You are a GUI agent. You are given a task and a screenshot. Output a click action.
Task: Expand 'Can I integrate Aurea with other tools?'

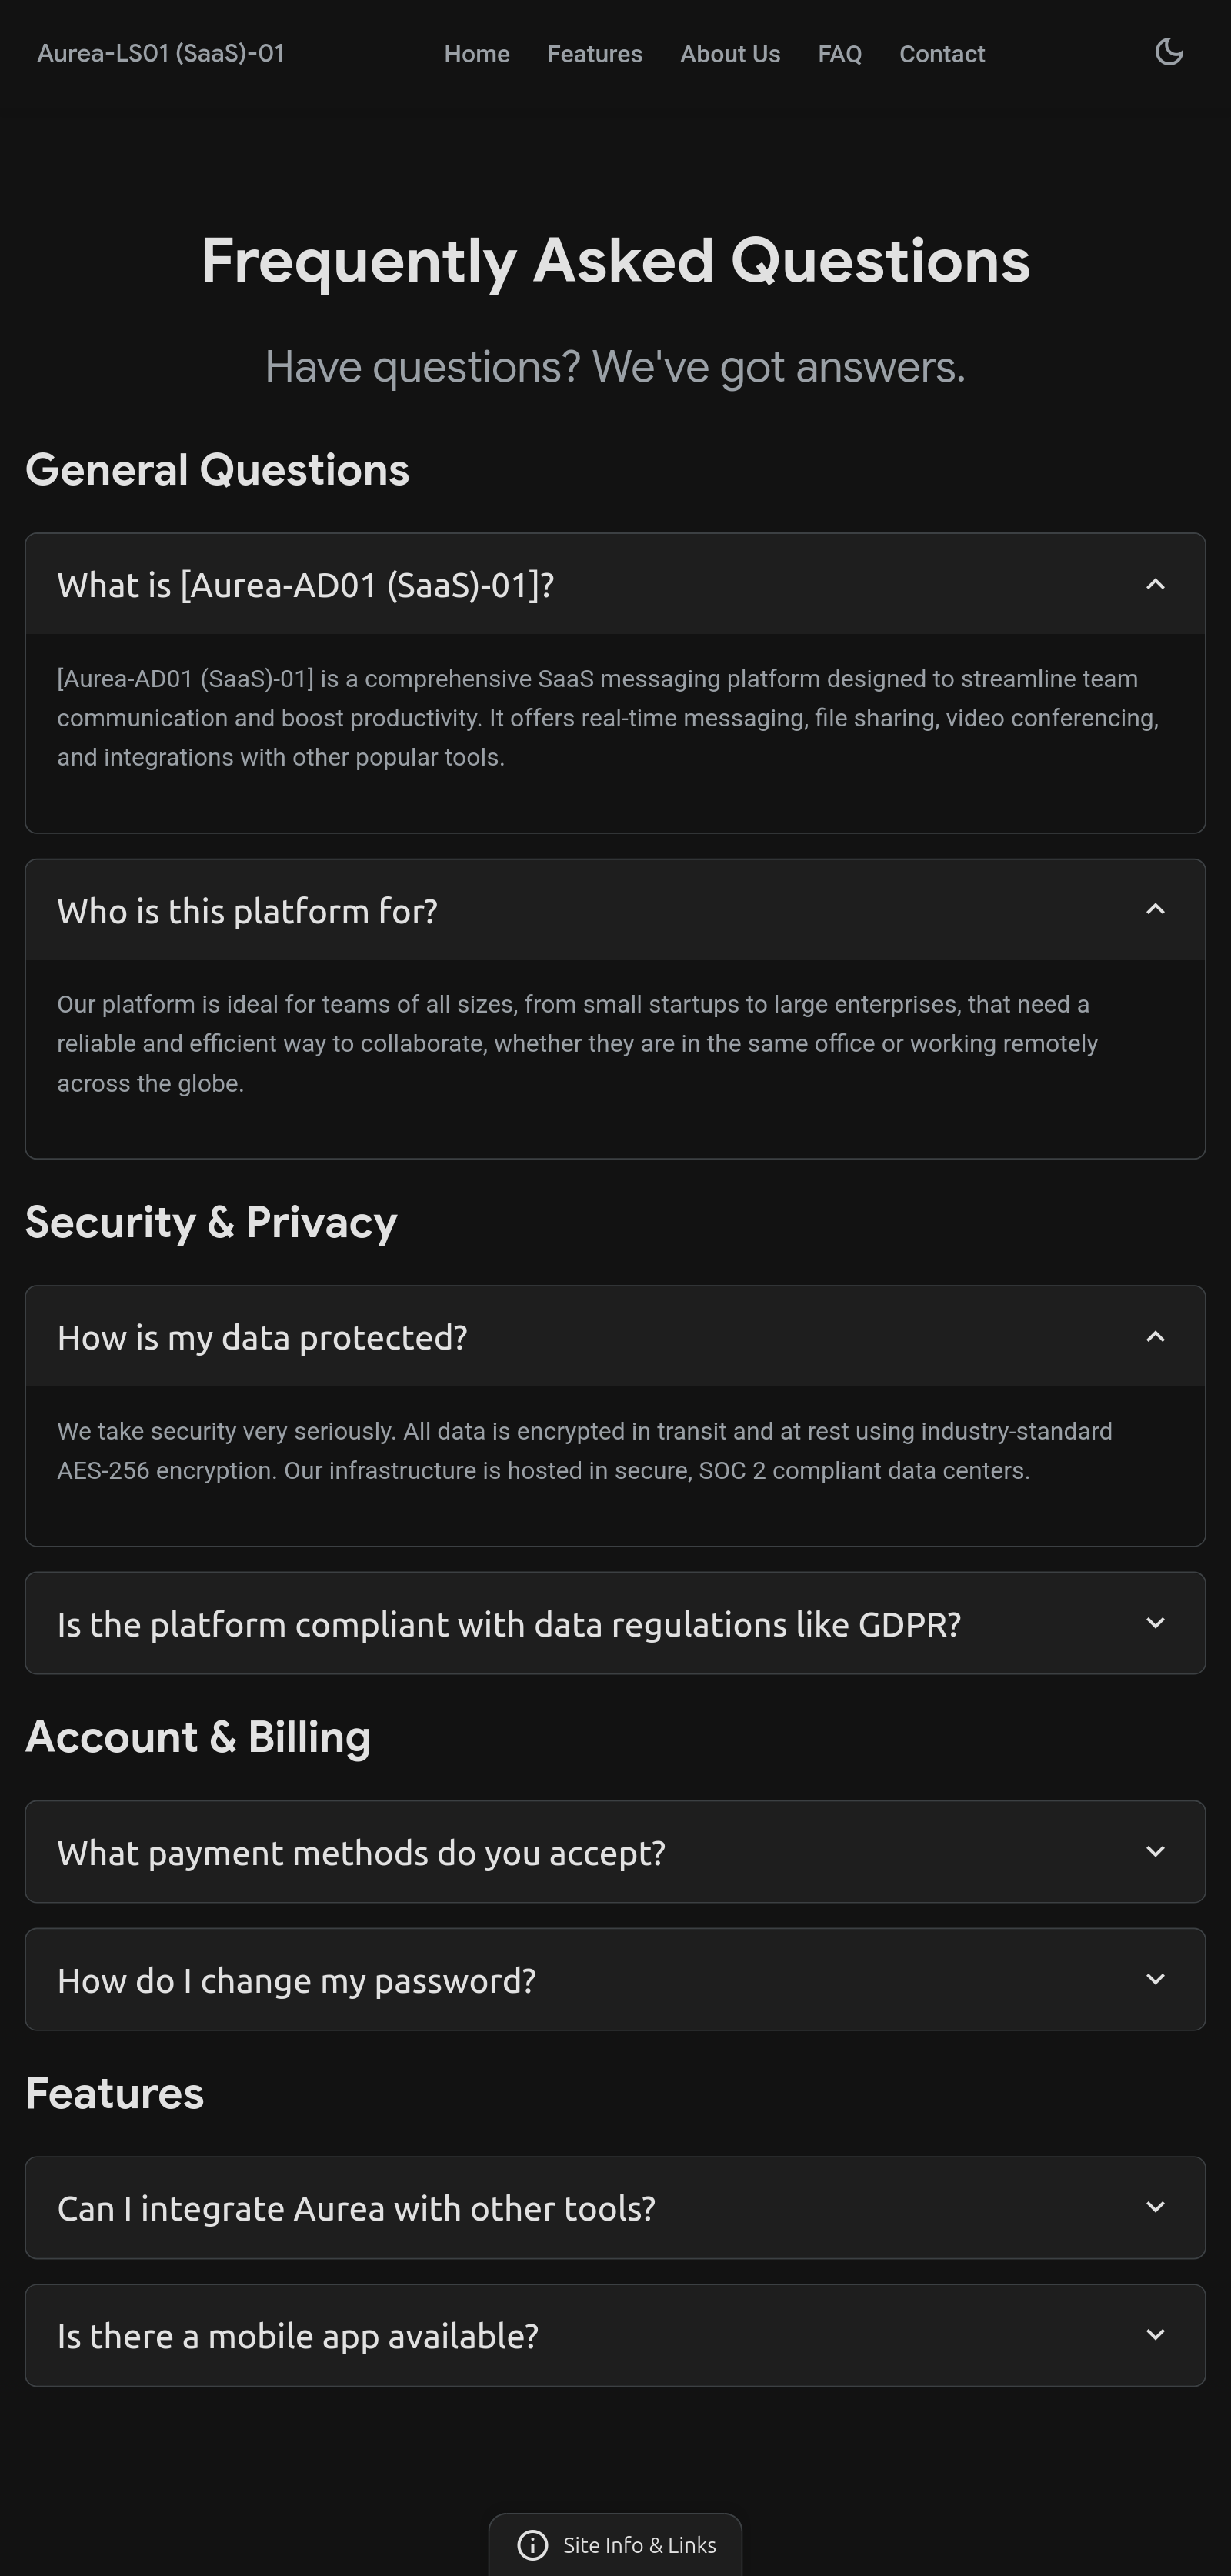[356, 2208]
